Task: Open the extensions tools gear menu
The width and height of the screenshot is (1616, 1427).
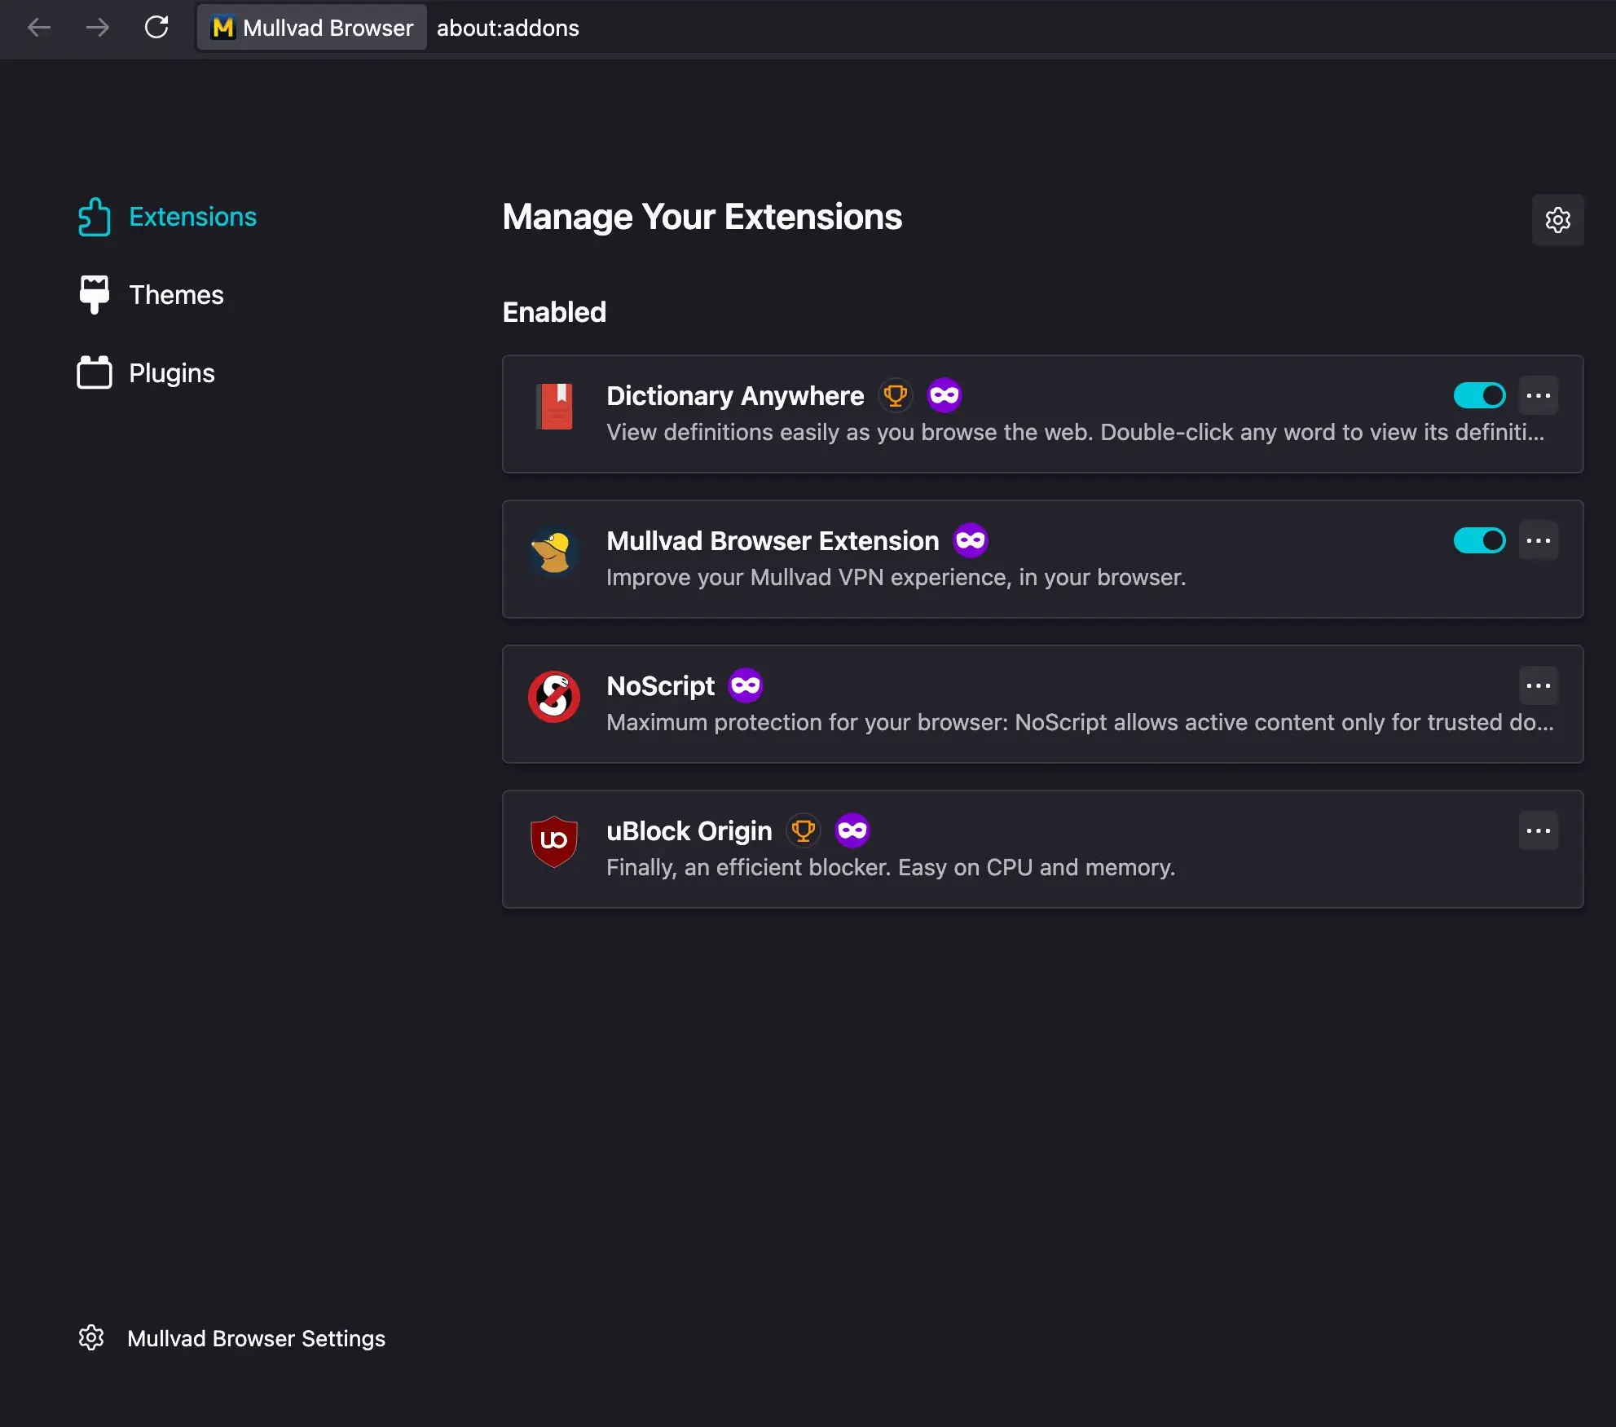Action: [1557, 220]
